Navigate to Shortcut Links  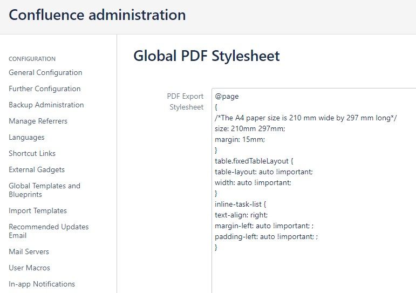(x=32, y=153)
